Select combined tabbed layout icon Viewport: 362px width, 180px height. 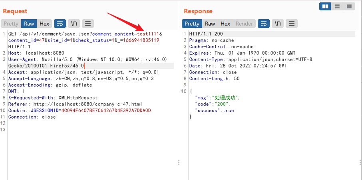[349, 6]
